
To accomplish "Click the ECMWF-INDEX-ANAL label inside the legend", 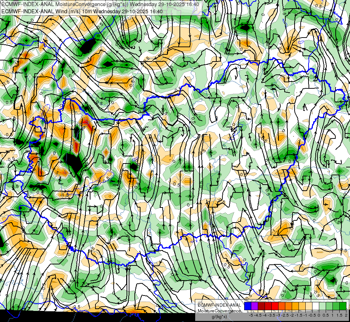I will (x=220, y=305).
